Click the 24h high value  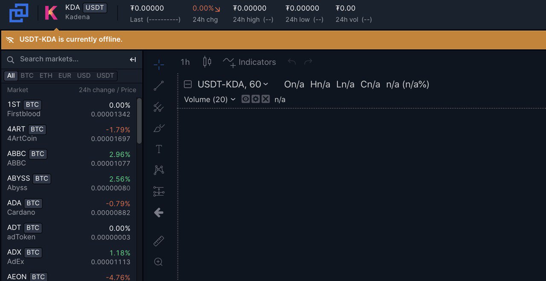pos(250,8)
